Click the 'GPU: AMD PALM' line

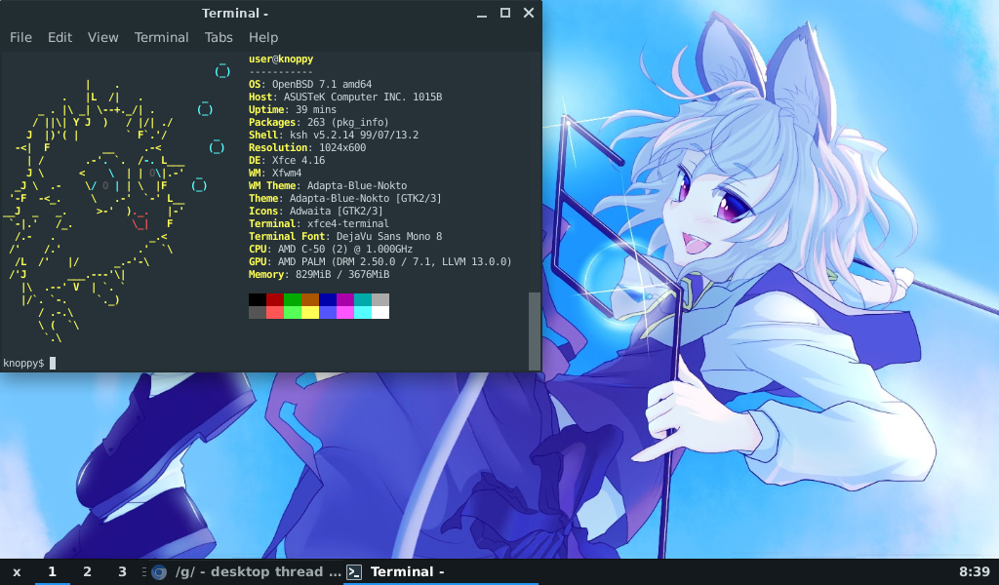pyautogui.click(x=380, y=261)
